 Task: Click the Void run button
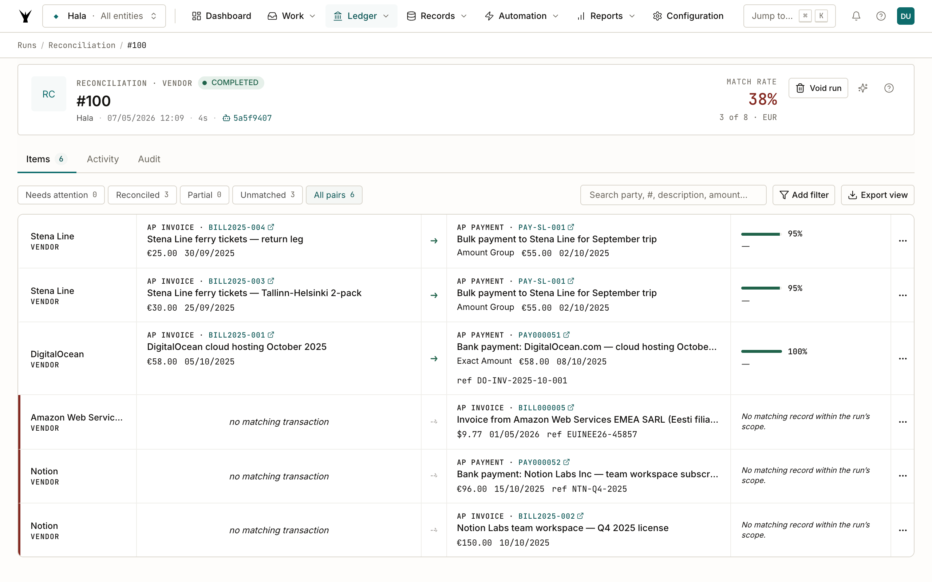pos(818,88)
